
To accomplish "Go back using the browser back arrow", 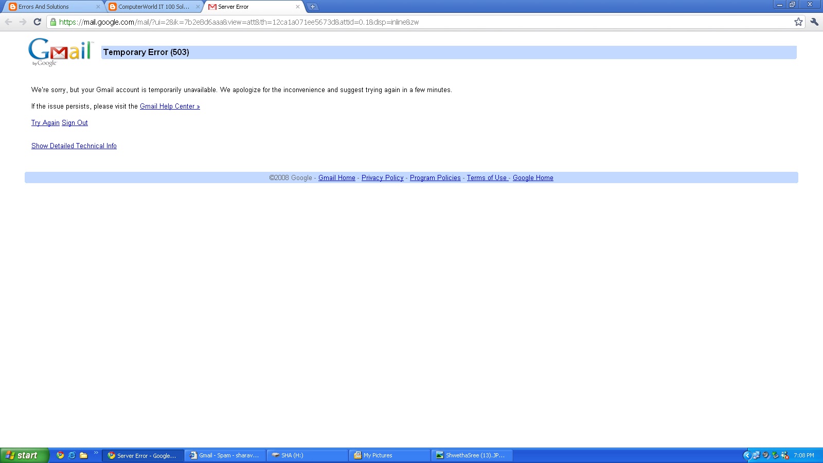I will coord(8,22).
